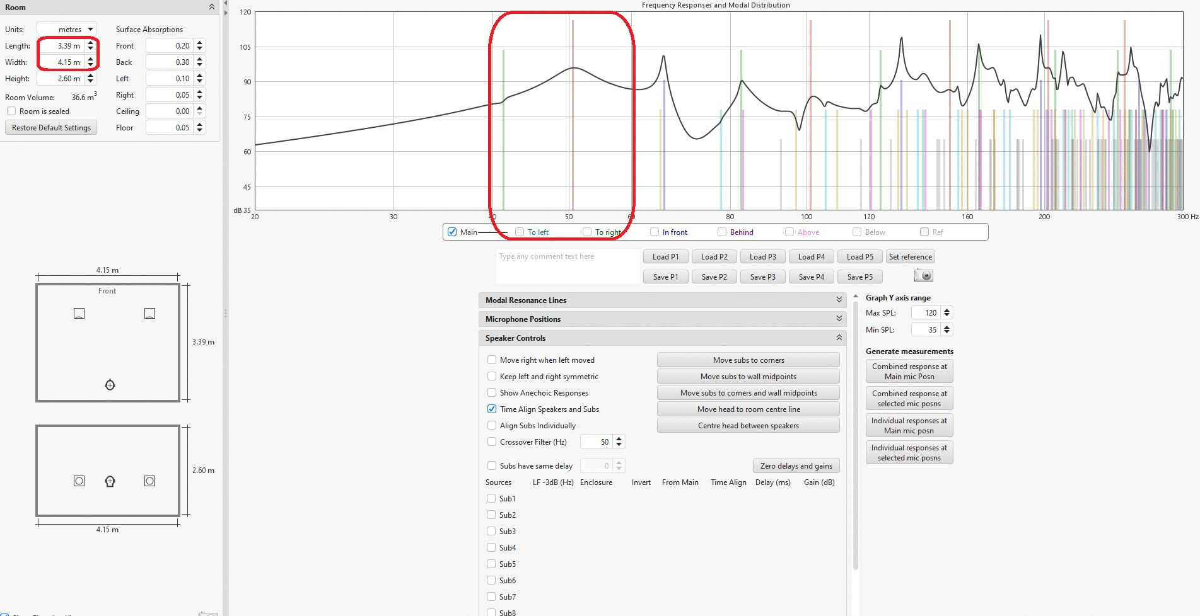This screenshot has height=616, width=1200.
Task: Click the left speaker in the elevation view
Action: [x=79, y=481]
